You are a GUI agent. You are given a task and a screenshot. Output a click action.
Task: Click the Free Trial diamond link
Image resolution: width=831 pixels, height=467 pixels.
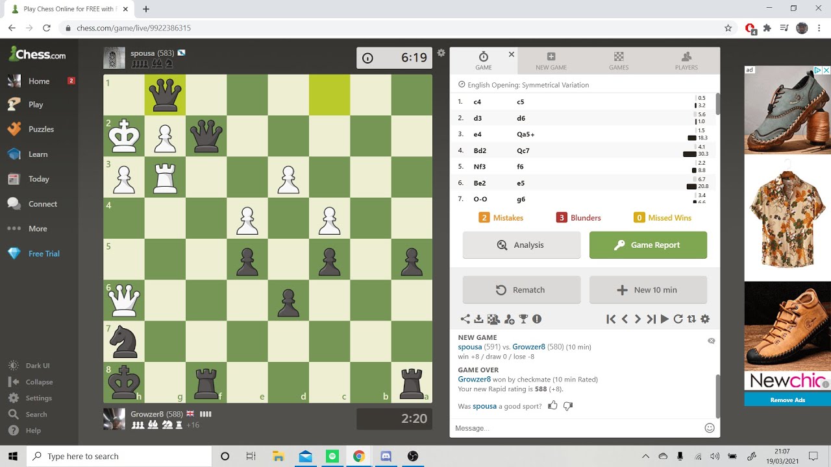[x=39, y=254]
